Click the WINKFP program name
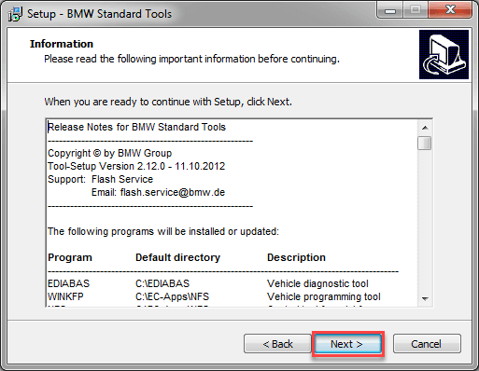This screenshot has width=479, height=371. point(65,296)
